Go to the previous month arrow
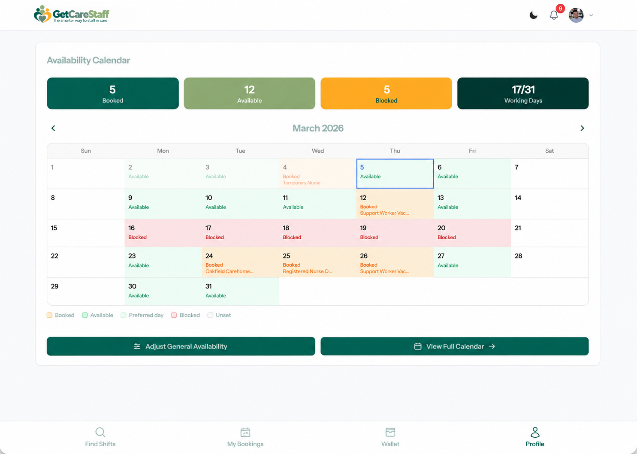The image size is (637, 454). pyautogui.click(x=53, y=128)
